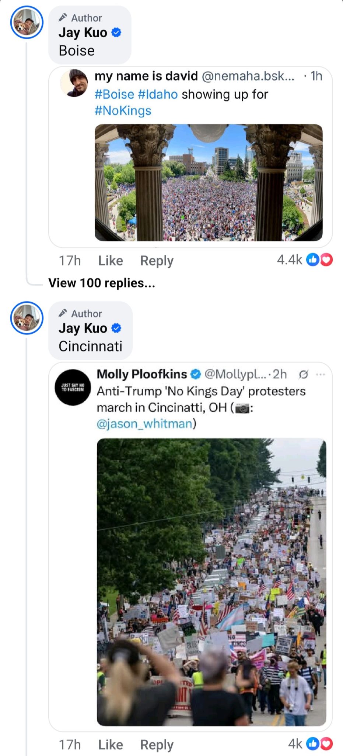
Task: Reply to the Boise comment
Action: click(157, 261)
